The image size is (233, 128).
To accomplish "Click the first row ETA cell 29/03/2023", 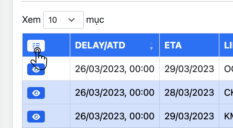I will click(189, 69).
